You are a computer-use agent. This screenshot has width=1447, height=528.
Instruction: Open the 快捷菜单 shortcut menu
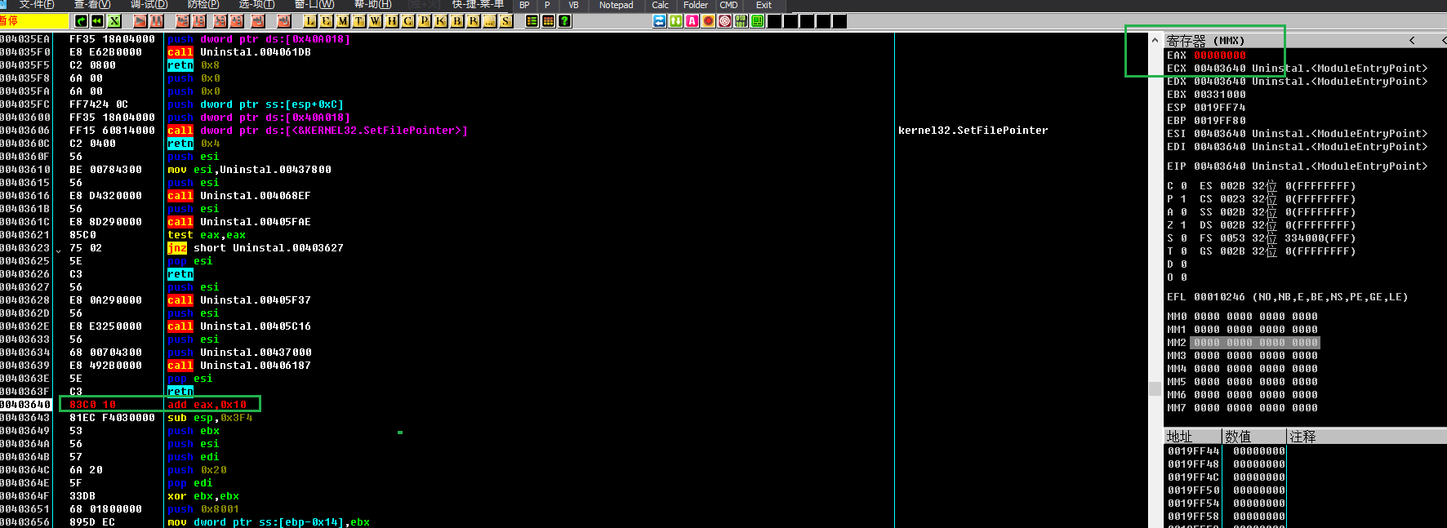(x=478, y=5)
